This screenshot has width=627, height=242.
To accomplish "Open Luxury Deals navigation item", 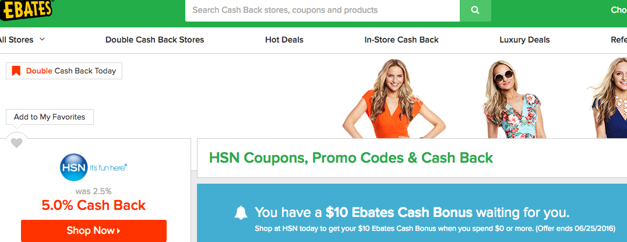I will tap(524, 40).
